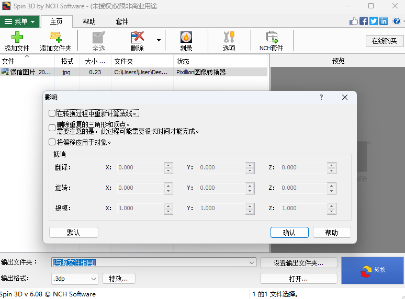Screen dimensions: 405x299
Task: Switch to the 主页 tab
Action: click(x=57, y=21)
